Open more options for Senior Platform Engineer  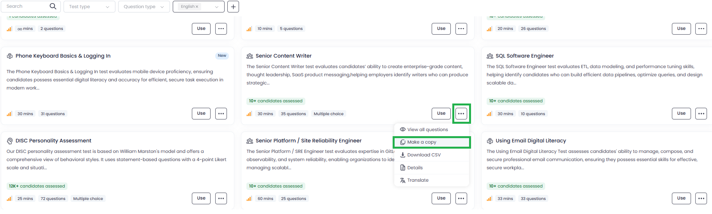point(461,198)
